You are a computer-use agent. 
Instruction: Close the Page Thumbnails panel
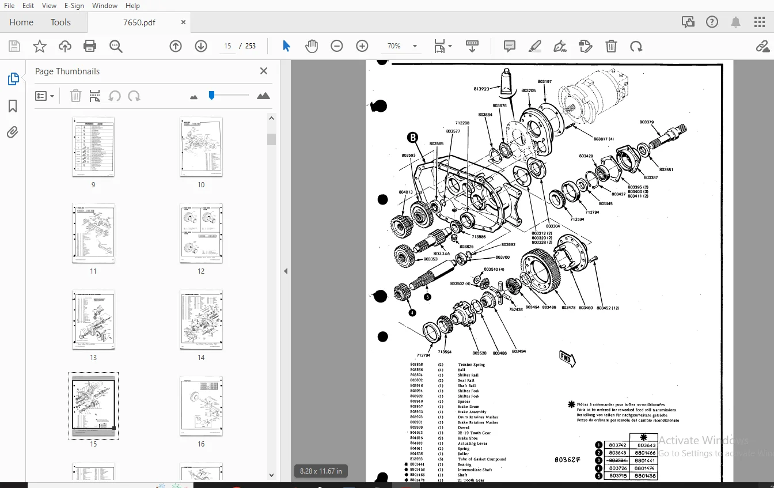[x=264, y=71]
